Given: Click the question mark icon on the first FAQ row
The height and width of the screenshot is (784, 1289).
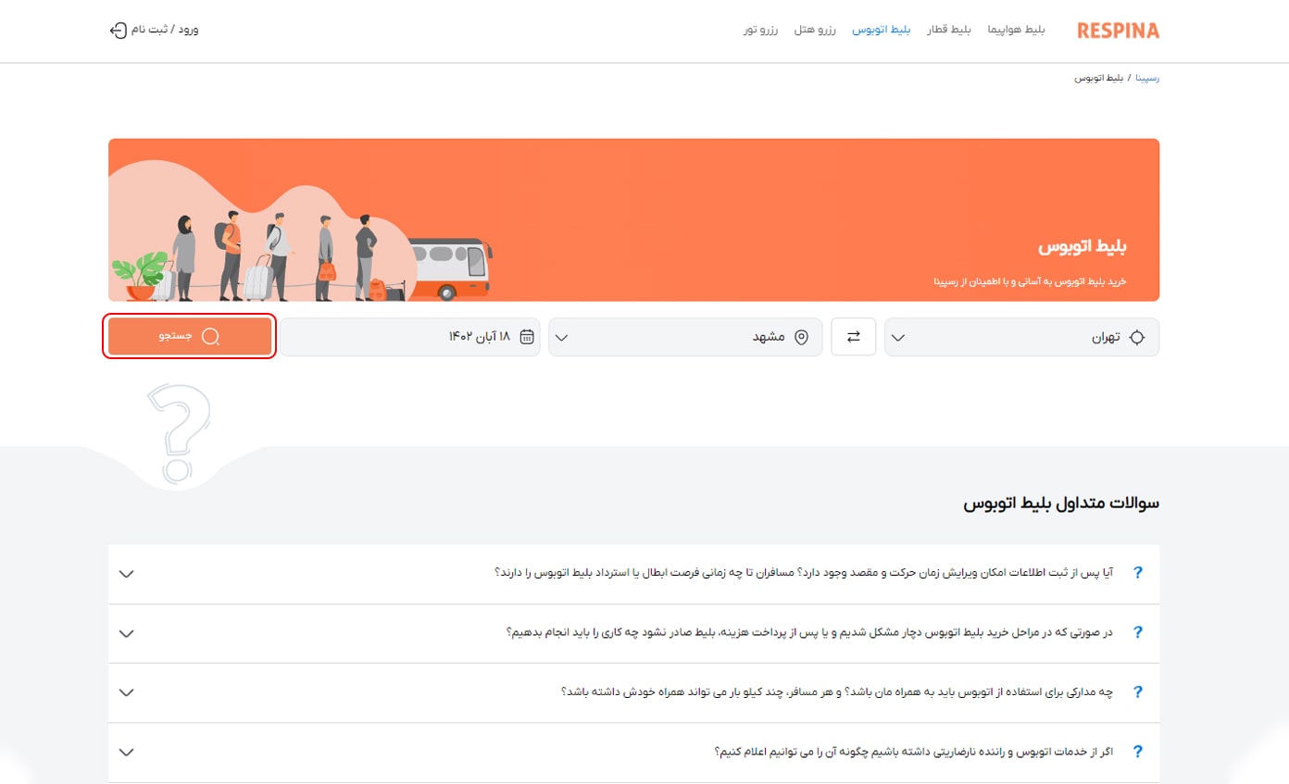Looking at the screenshot, I should [1137, 573].
